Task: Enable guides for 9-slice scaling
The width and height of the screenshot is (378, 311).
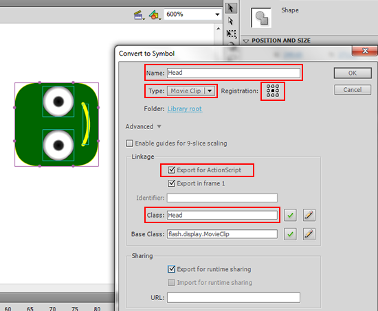Action: tap(129, 143)
